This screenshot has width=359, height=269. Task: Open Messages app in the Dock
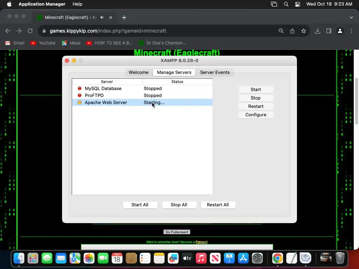point(47,258)
